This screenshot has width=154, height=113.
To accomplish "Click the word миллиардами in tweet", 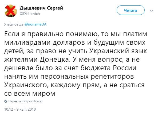I will click(x=27, y=43).
